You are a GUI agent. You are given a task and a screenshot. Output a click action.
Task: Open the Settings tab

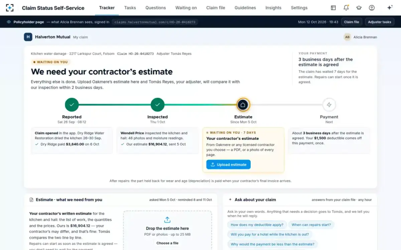point(299,8)
